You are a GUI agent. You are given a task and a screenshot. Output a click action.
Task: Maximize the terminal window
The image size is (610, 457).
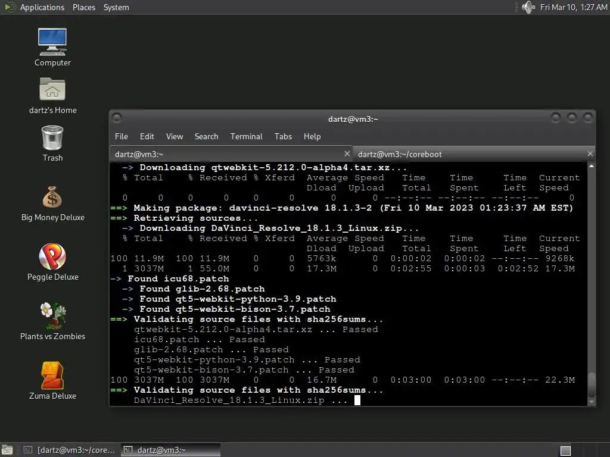coord(571,117)
